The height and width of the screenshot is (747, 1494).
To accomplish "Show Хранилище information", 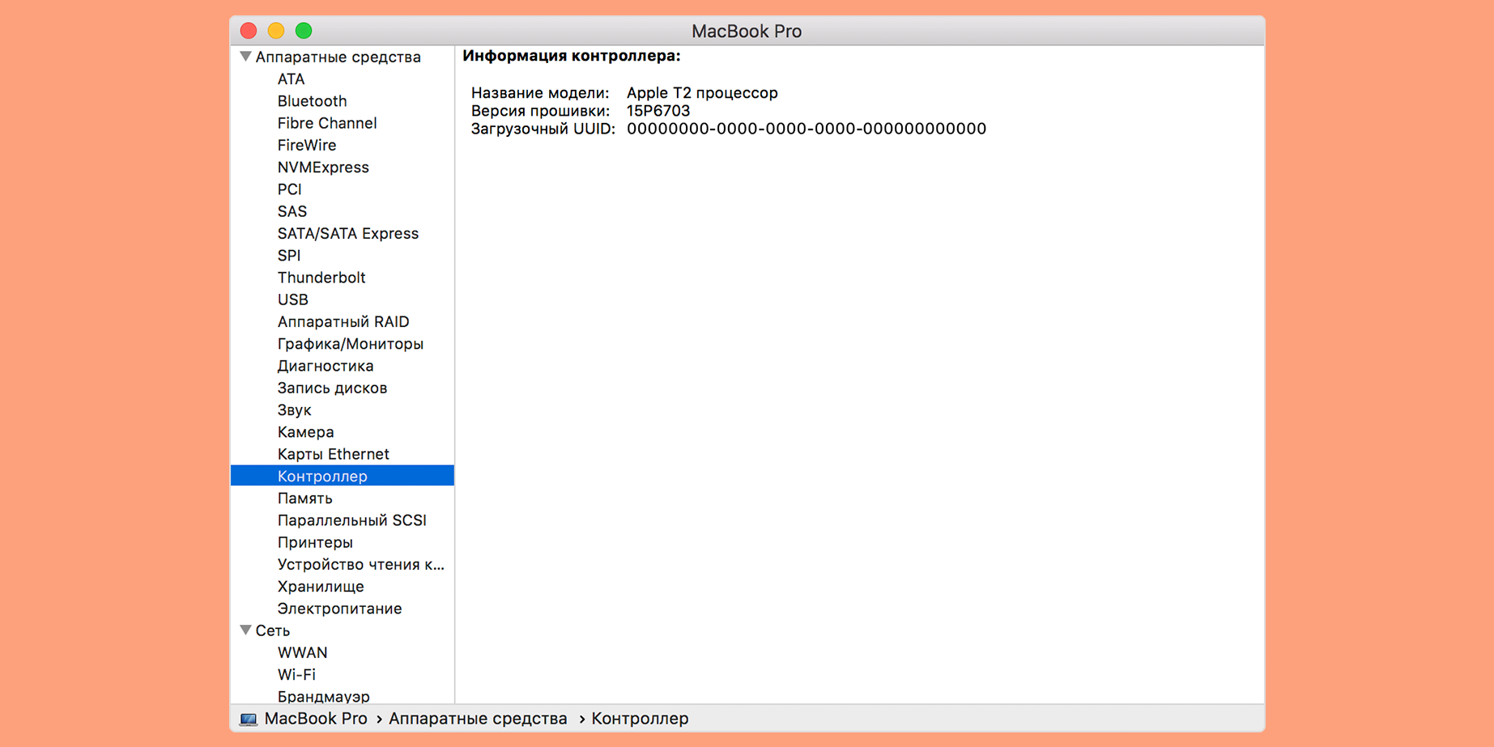I will coord(320,587).
